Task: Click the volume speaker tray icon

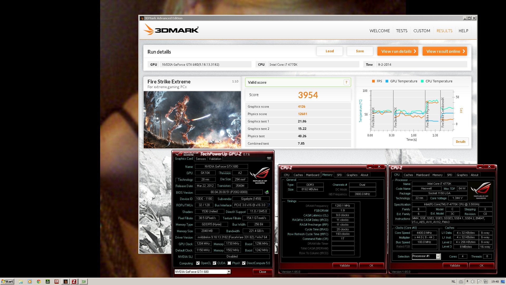Action: (473, 282)
